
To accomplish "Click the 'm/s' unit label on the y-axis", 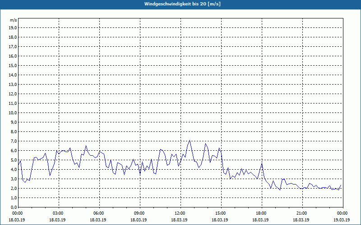I will (14, 20).
